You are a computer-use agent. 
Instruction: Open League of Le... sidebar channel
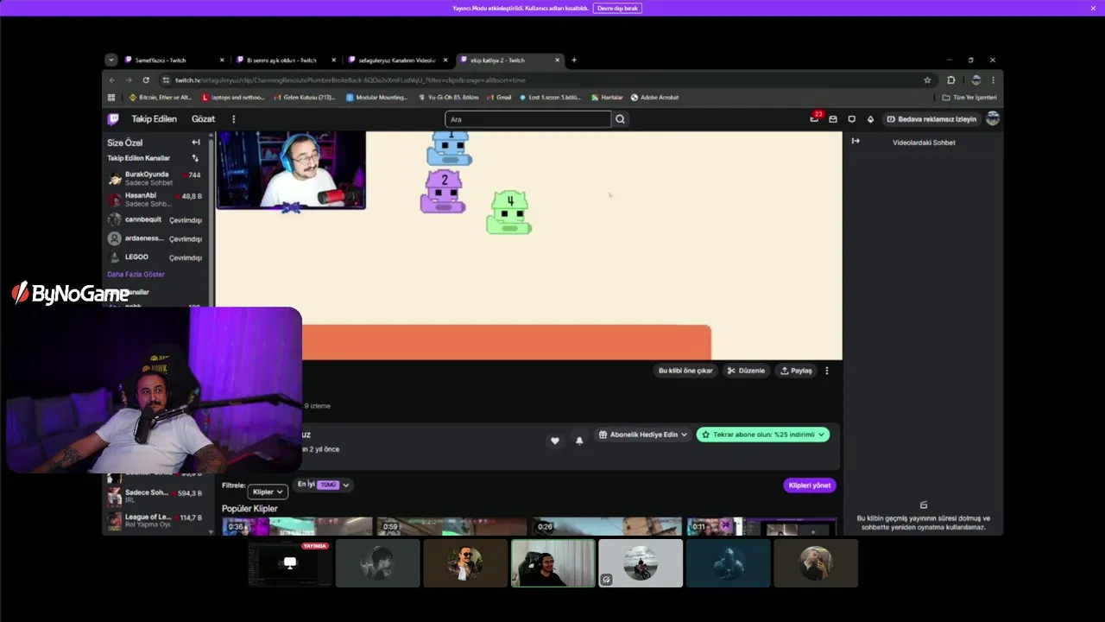point(155,521)
